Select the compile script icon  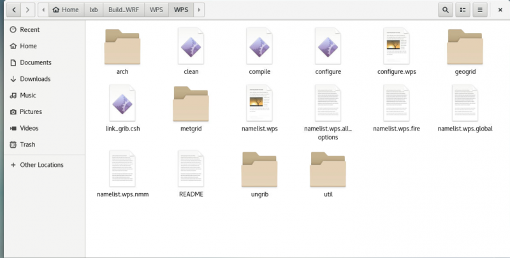(259, 47)
